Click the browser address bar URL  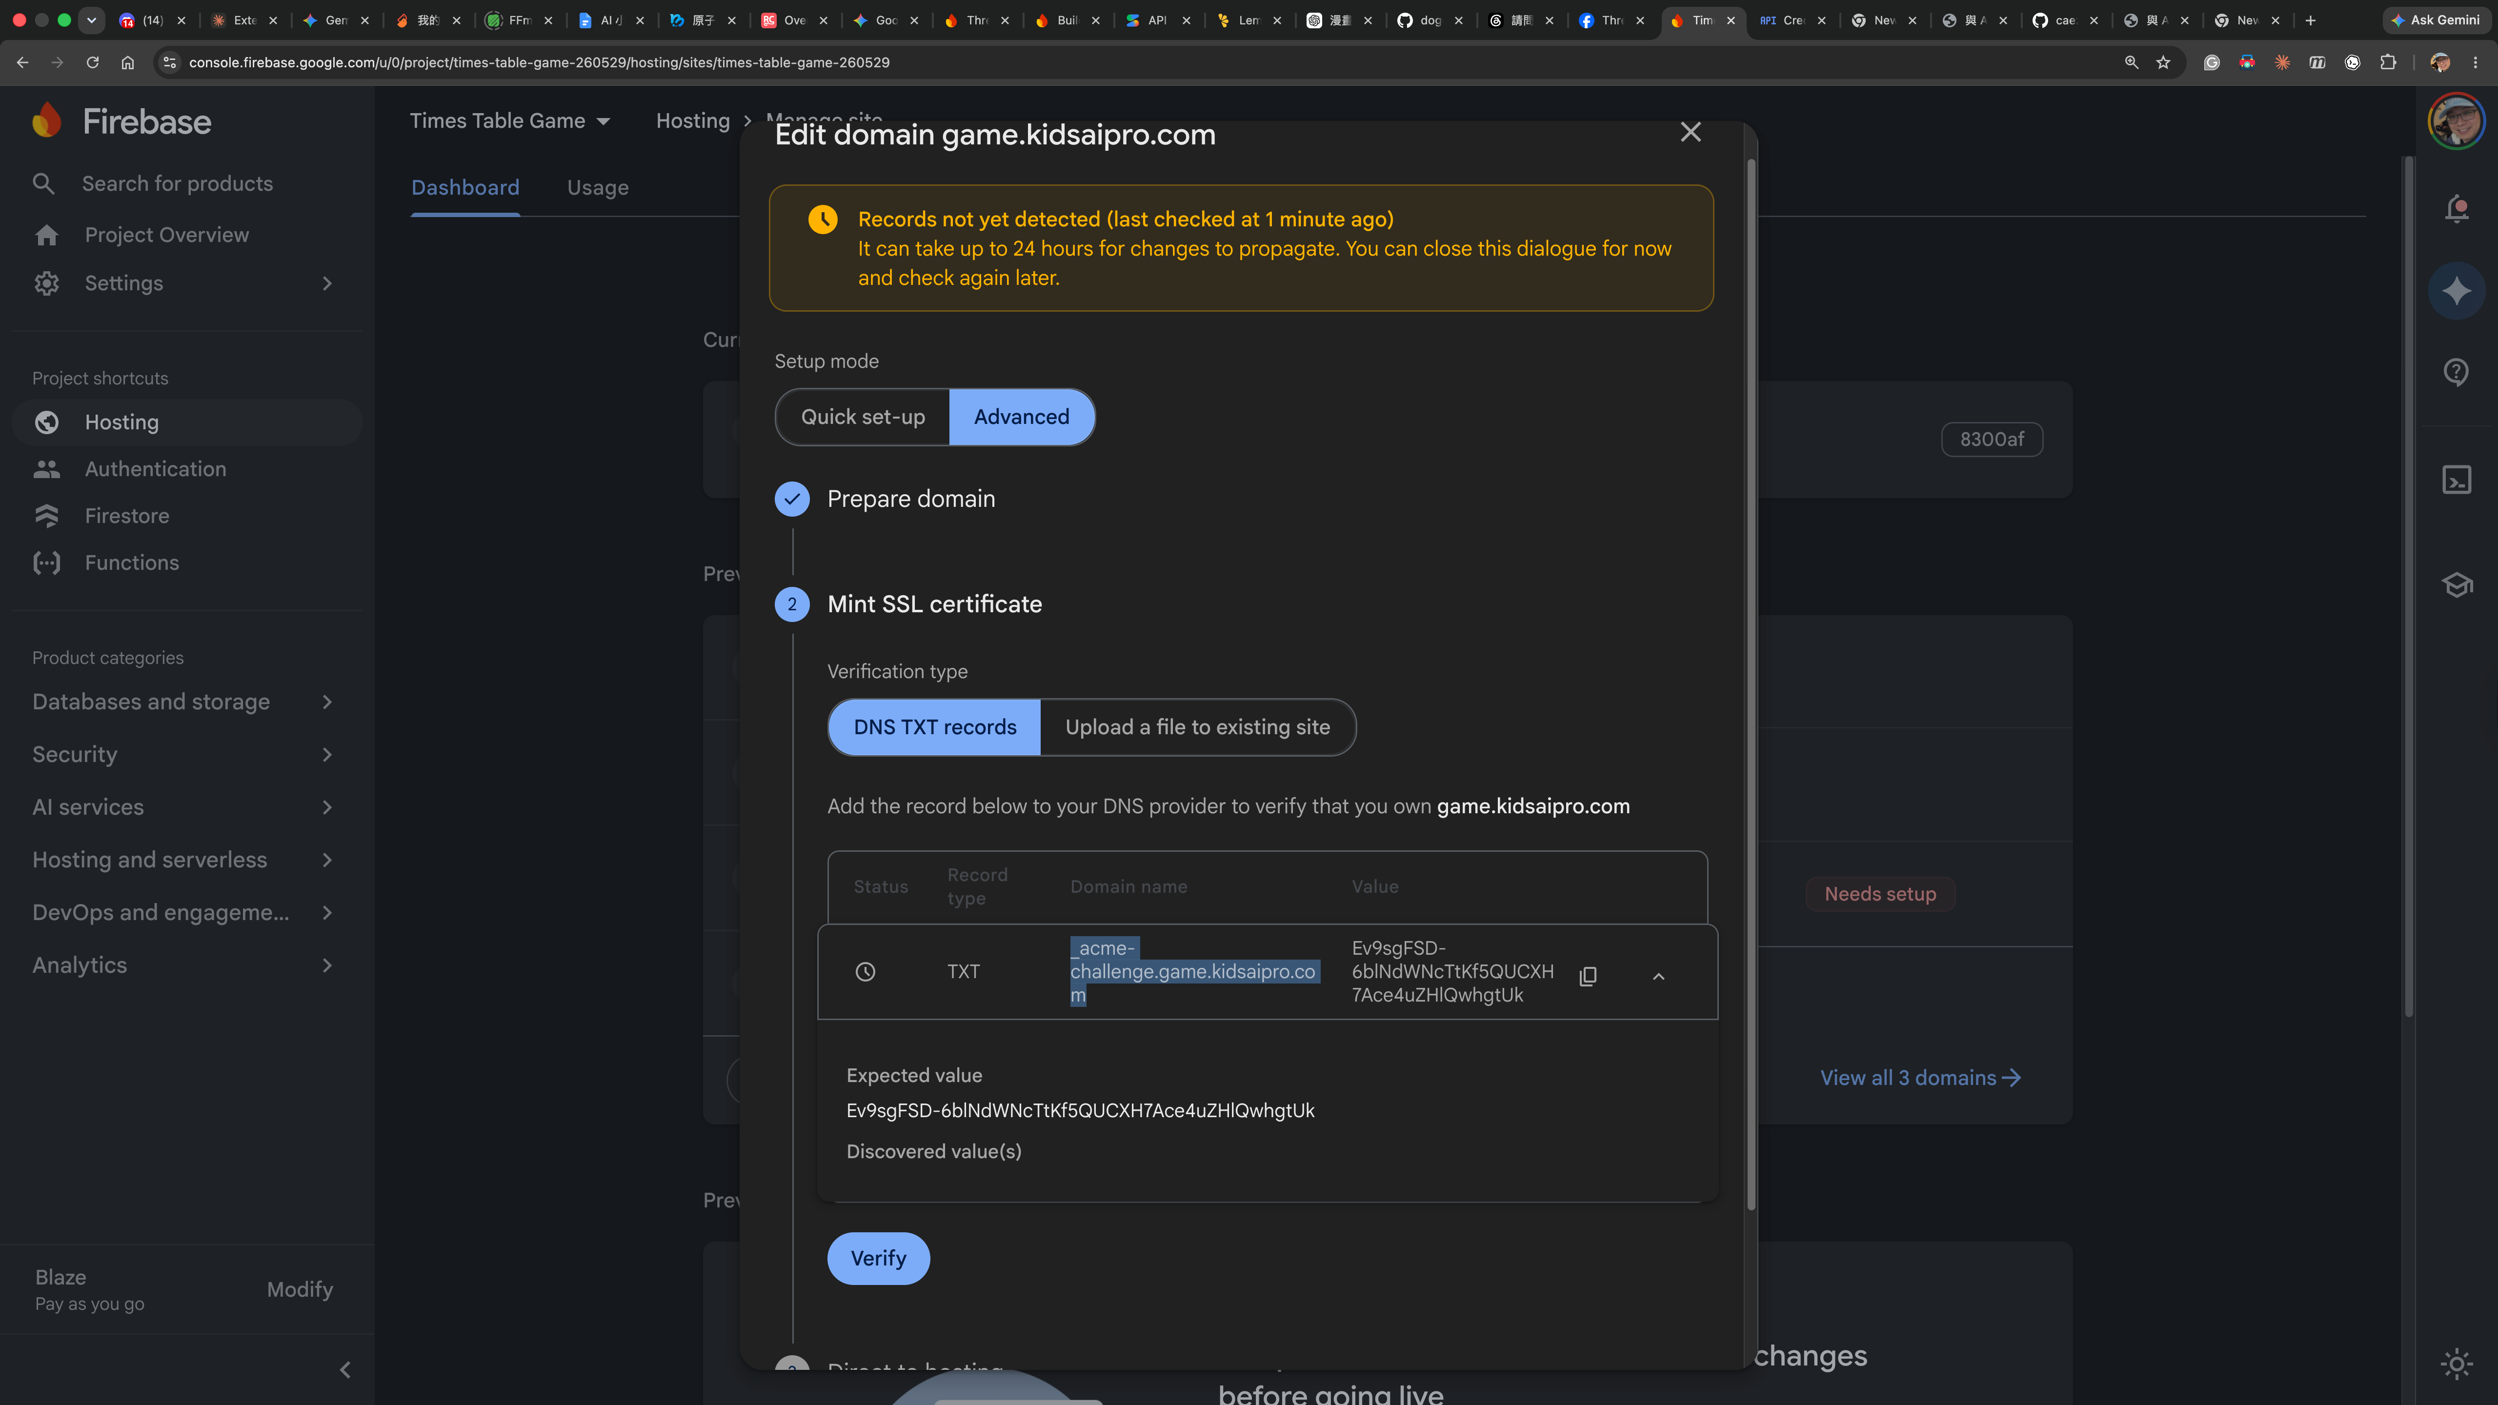coord(539,62)
